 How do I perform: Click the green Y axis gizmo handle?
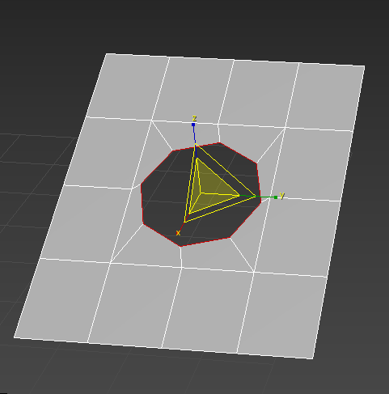[276, 197]
